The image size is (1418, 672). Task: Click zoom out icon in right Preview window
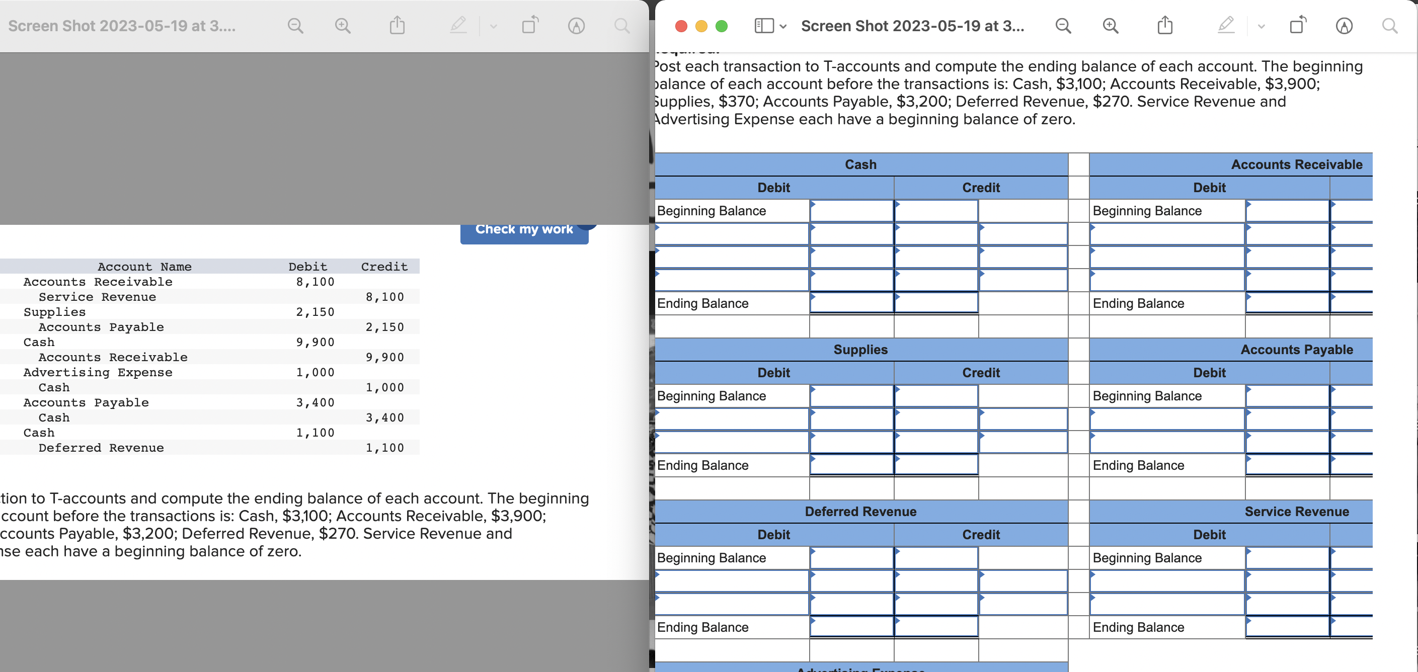[1062, 26]
